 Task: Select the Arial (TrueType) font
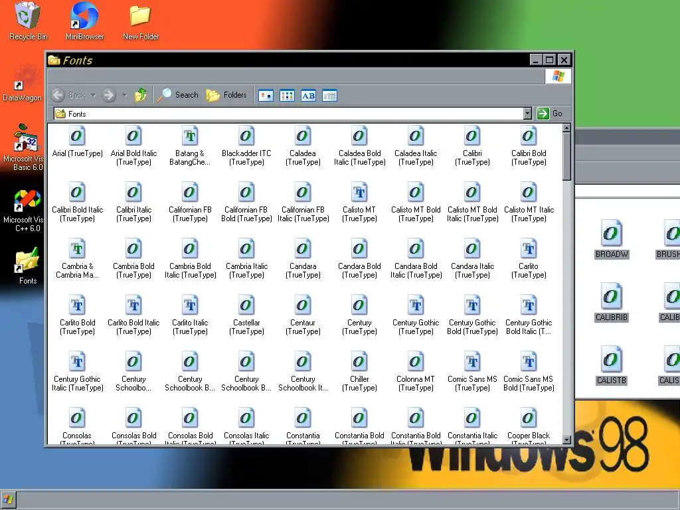pos(77,141)
